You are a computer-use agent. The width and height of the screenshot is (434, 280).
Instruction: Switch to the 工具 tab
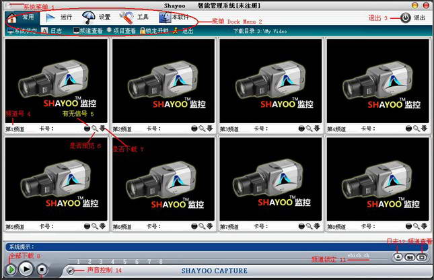(134, 17)
